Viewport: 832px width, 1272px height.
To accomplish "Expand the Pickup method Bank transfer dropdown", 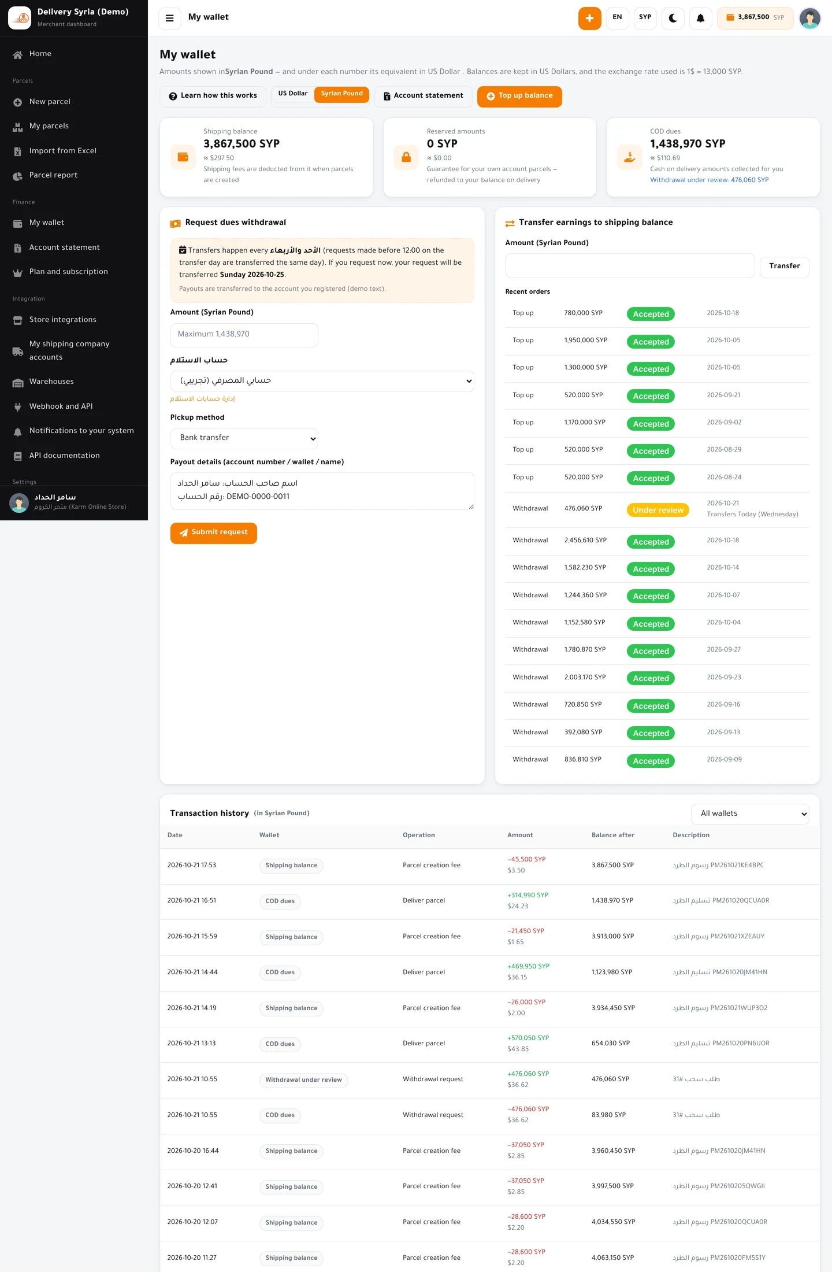I will point(244,438).
